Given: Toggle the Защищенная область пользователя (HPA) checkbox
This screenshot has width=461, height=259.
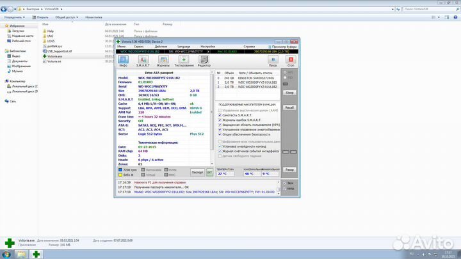Looking at the screenshot, I should pyautogui.click(x=220, y=125).
